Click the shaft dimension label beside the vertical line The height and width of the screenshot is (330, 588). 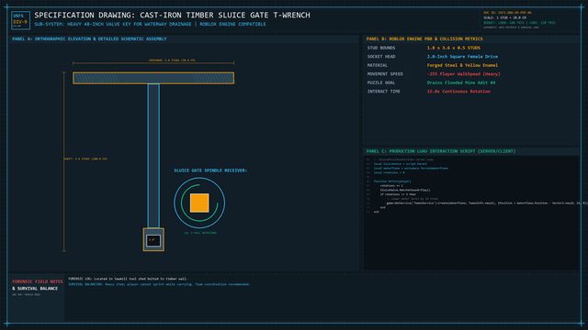pos(85,159)
